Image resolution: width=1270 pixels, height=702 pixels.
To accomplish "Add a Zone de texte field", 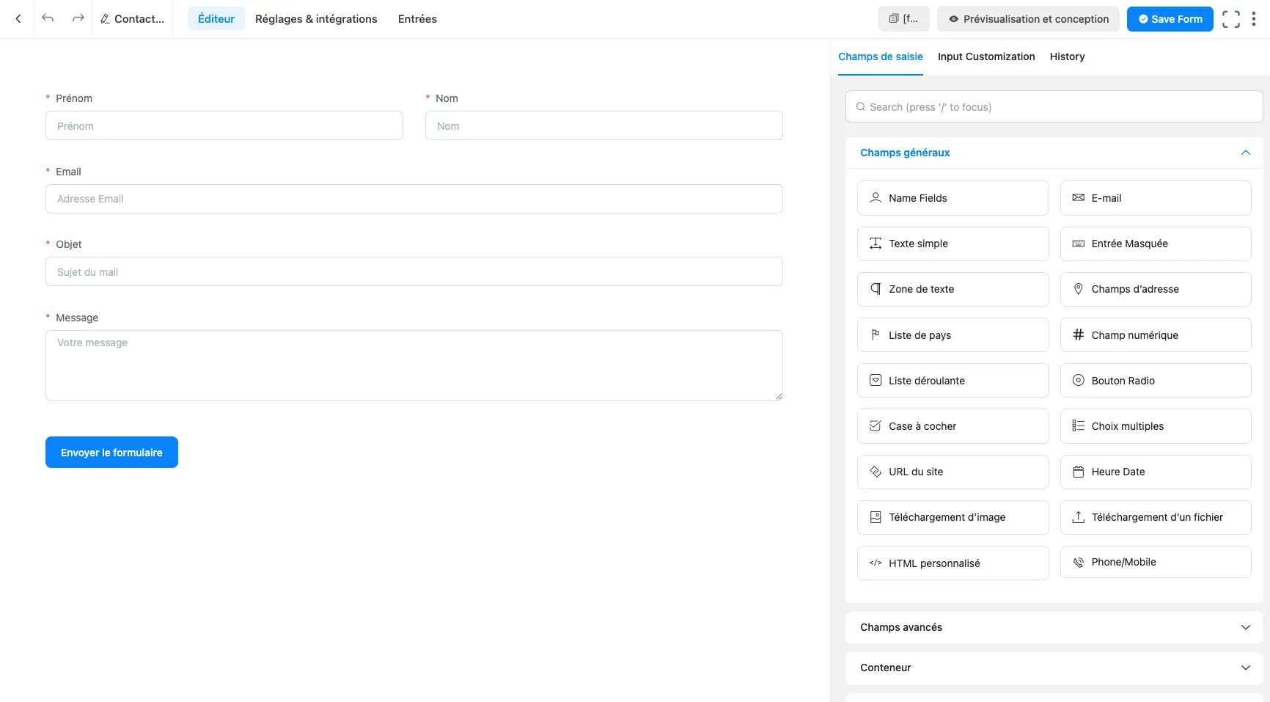I will [952, 288].
